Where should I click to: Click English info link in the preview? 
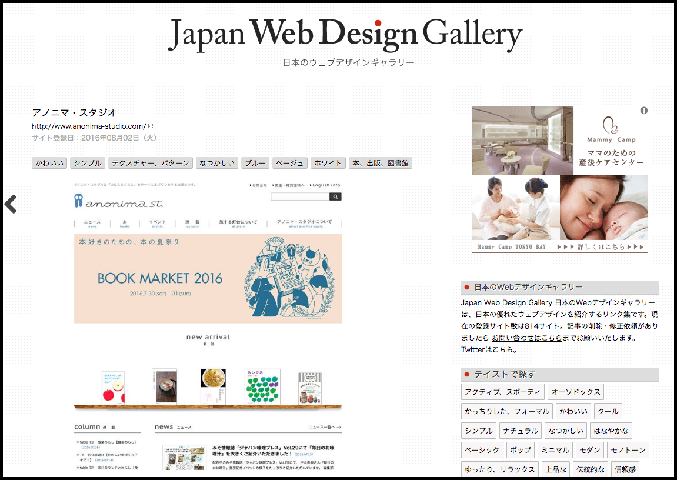click(325, 185)
